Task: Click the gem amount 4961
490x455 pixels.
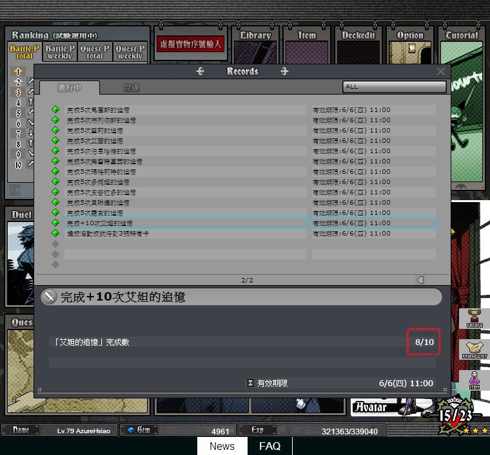Action: [x=220, y=431]
